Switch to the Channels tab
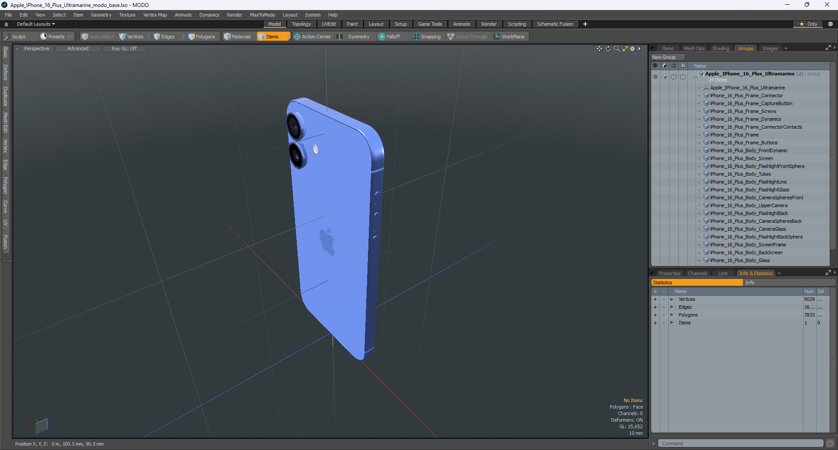The image size is (838, 450). 697,273
